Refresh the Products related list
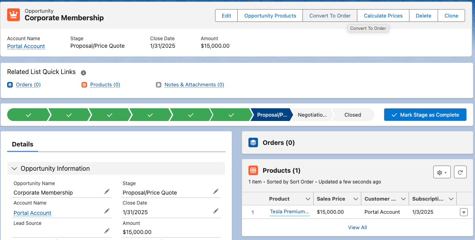 click(x=460, y=172)
